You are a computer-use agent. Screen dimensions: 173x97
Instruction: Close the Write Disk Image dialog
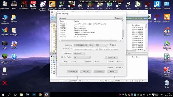point(124,14)
